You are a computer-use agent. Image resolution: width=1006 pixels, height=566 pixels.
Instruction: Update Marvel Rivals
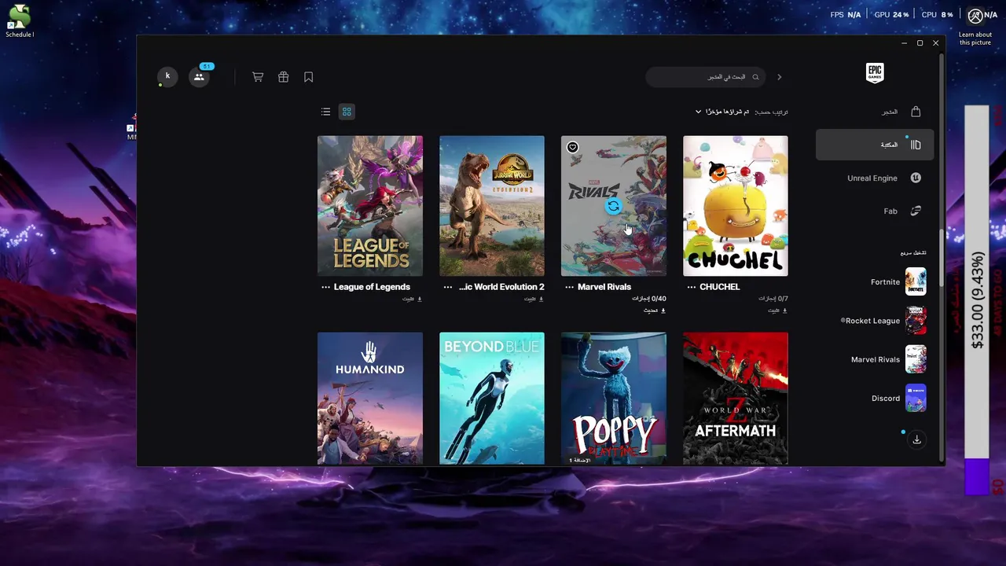[x=655, y=311]
